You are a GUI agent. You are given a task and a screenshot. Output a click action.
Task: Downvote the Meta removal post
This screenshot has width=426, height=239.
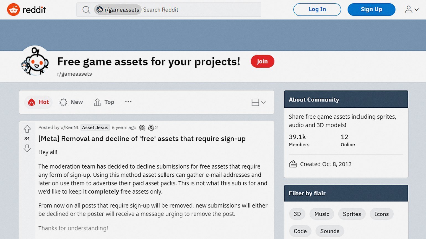tap(27, 148)
